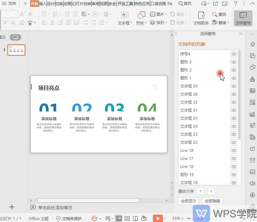
Task: Insert a picture from the ribbon
Action: click(158, 14)
